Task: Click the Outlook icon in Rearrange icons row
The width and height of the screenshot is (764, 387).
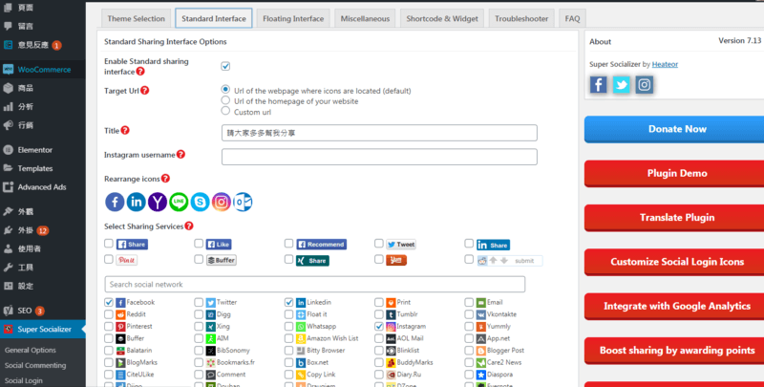Action: coord(244,202)
